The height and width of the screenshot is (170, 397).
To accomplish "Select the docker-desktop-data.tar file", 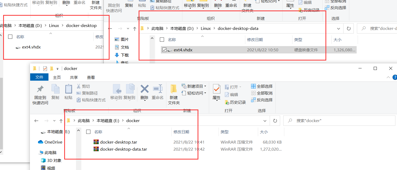I will click(x=123, y=149).
